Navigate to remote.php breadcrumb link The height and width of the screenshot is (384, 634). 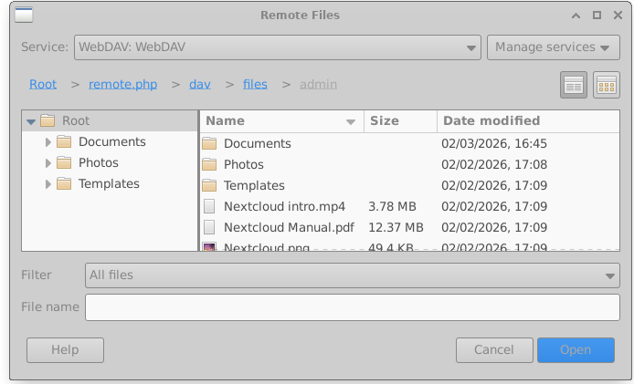pos(122,85)
